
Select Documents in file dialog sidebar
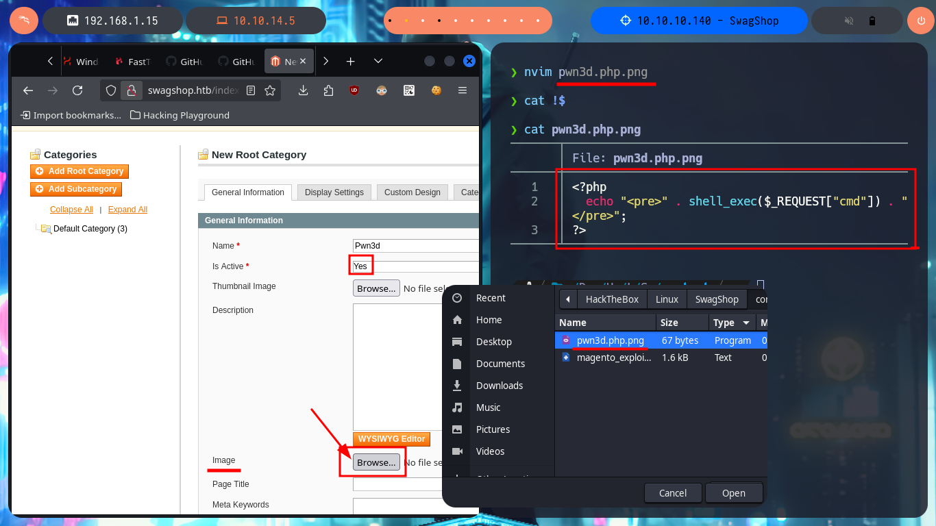pyautogui.click(x=497, y=364)
